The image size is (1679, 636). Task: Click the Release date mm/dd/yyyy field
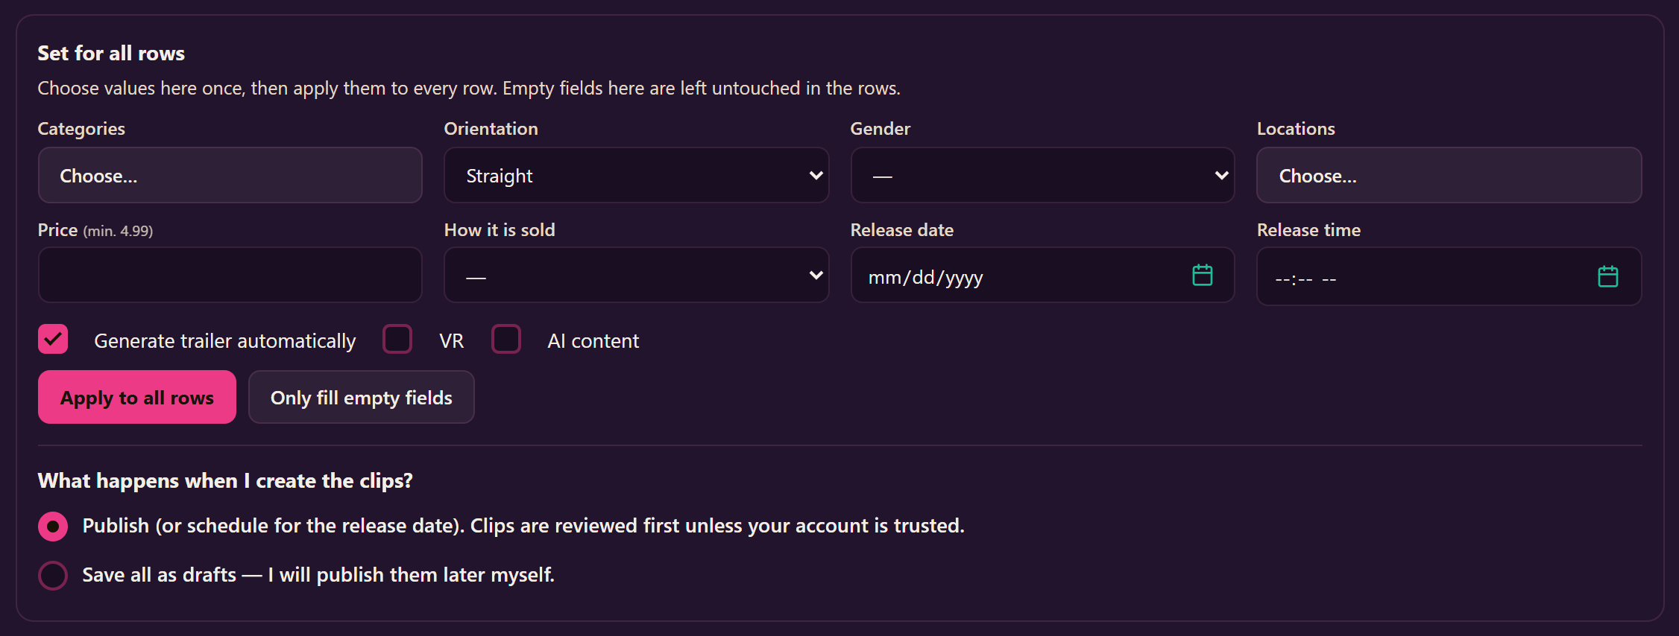[x=1042, y=276]
